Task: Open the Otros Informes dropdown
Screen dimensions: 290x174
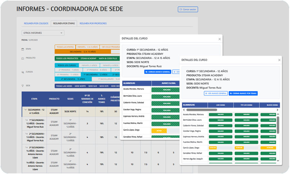Action: pyautogui.click(x=43, y=33)
